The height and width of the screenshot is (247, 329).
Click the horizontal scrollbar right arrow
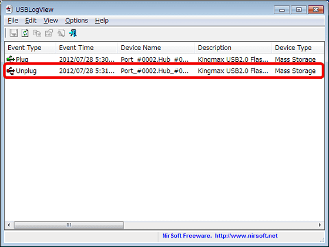coord(320,225)
